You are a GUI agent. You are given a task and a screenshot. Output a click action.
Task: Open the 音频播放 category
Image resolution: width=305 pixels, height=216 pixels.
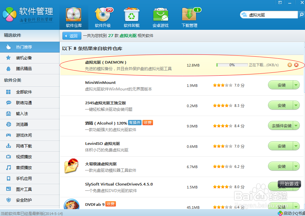tap(30, 167)
